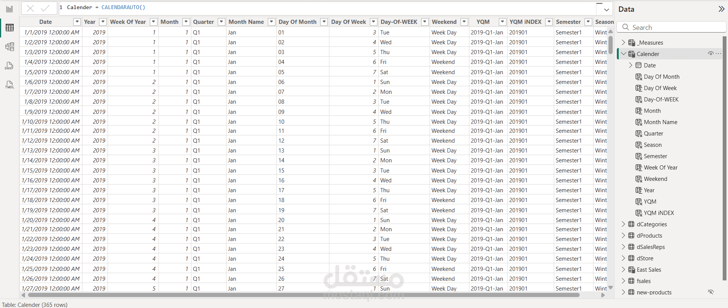
Task: Expand the formula bar with the chevron
Action: pyautogui.click(x=607, y=10)
